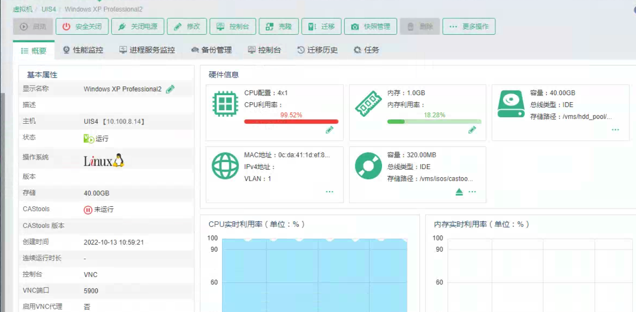Click the 克隆 clone button
The width and height of the screenshot is (636, 312).
point(279,27)
